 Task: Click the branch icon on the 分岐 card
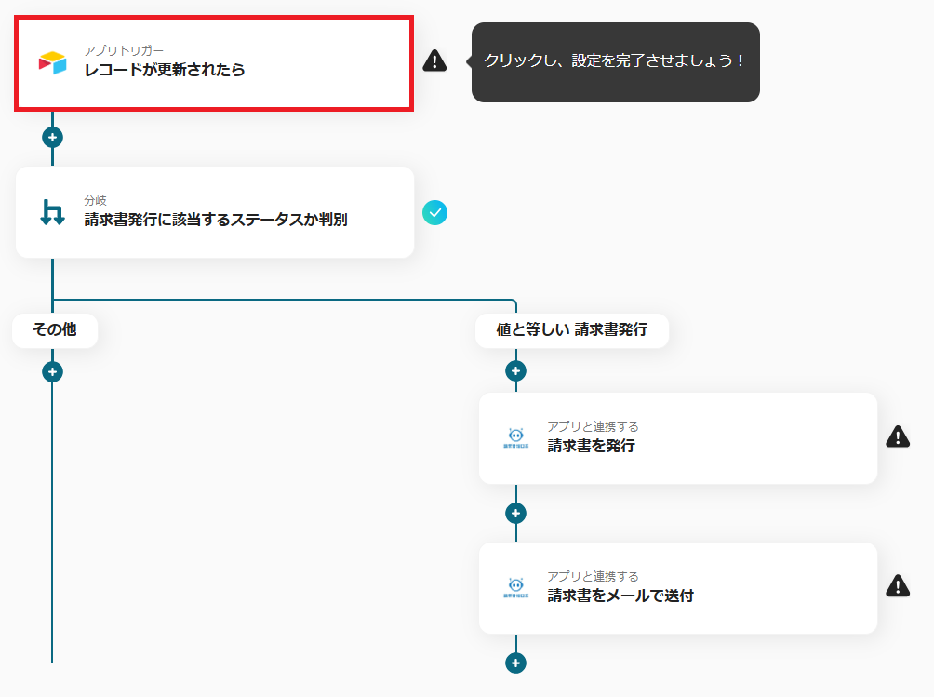(x=52, y=212)
